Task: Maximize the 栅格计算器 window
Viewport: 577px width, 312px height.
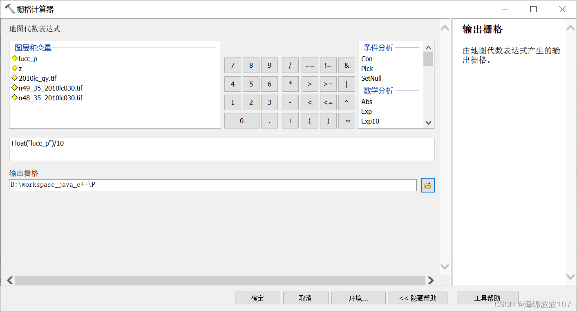Action: click(x=533, y=9)
